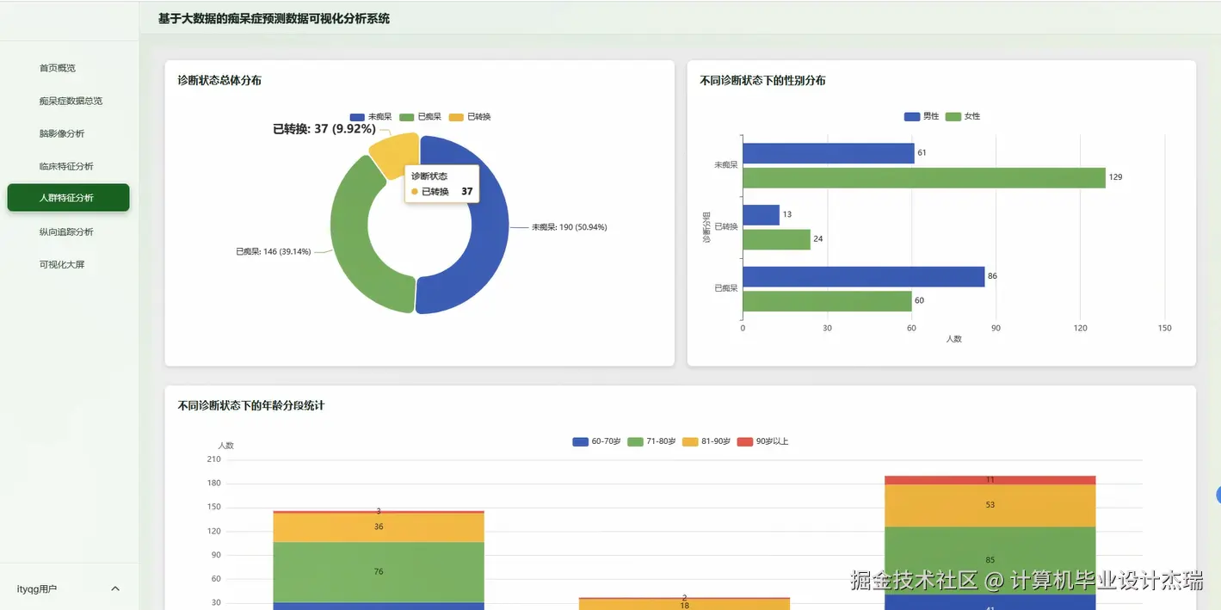Click the system title header text
1221x610 pixels.
[x=274, y=18]
